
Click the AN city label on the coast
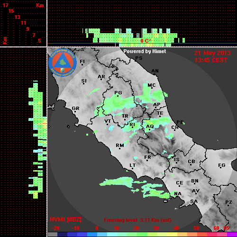click(155, 71)
